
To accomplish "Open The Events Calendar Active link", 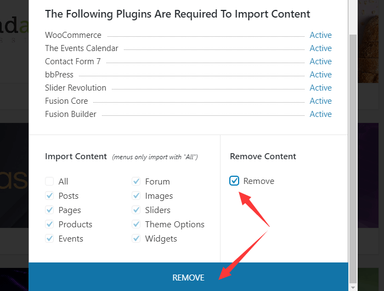I will (x=320, y=48).
